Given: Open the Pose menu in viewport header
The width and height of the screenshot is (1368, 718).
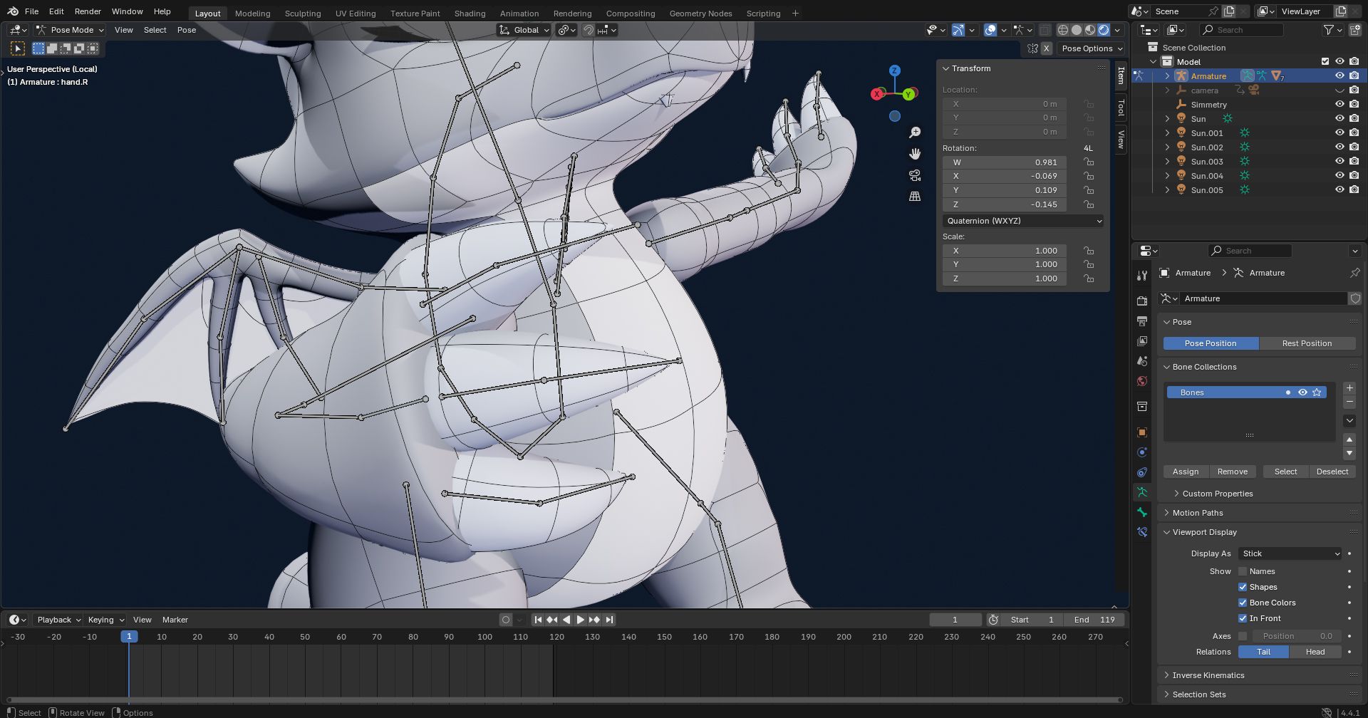Looking at the screenshot, I should 187,30.
